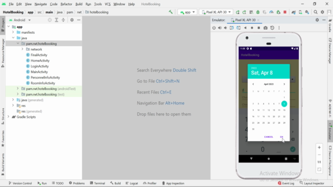
Task: Click Attach Debugger to Android Process icon
Action: [278, 12]
